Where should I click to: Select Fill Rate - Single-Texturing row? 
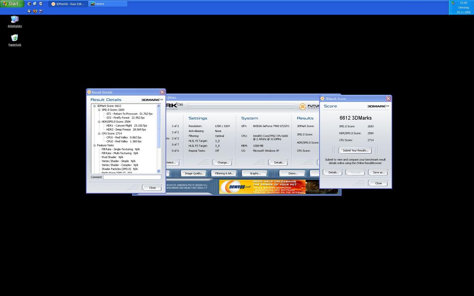click(x=120, y=149)
